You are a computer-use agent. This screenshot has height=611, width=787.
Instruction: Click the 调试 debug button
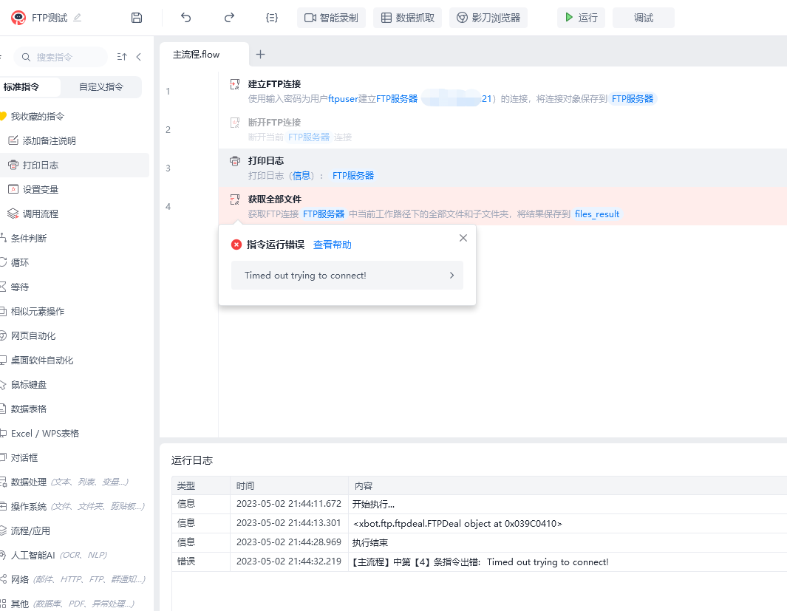click(x=644, y=18)
